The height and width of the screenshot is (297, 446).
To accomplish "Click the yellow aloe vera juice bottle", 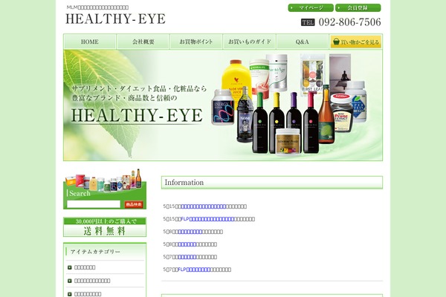I will [x=236, y=78].
